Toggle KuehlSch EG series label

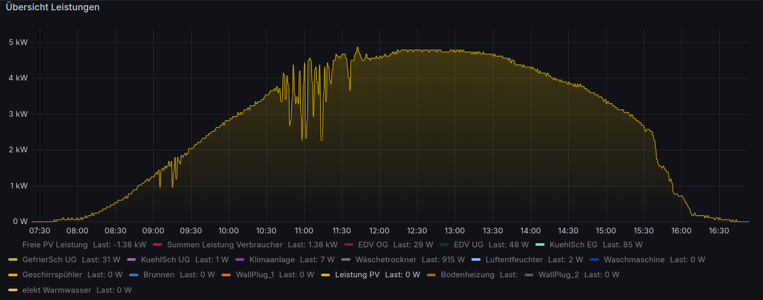(574, 244)
